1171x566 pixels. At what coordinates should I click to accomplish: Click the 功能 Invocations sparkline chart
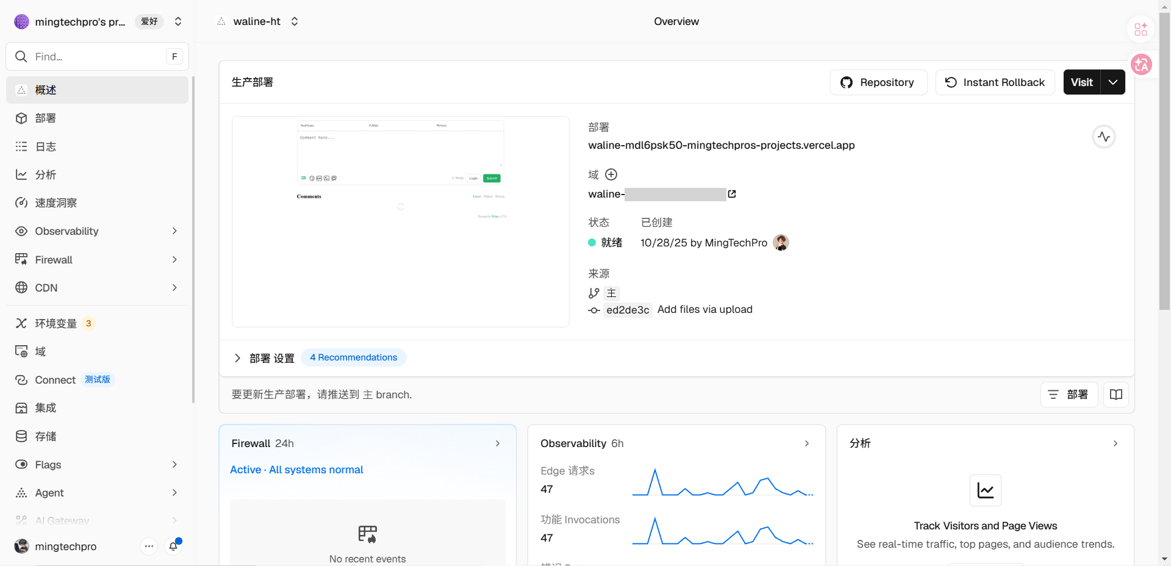723,531
